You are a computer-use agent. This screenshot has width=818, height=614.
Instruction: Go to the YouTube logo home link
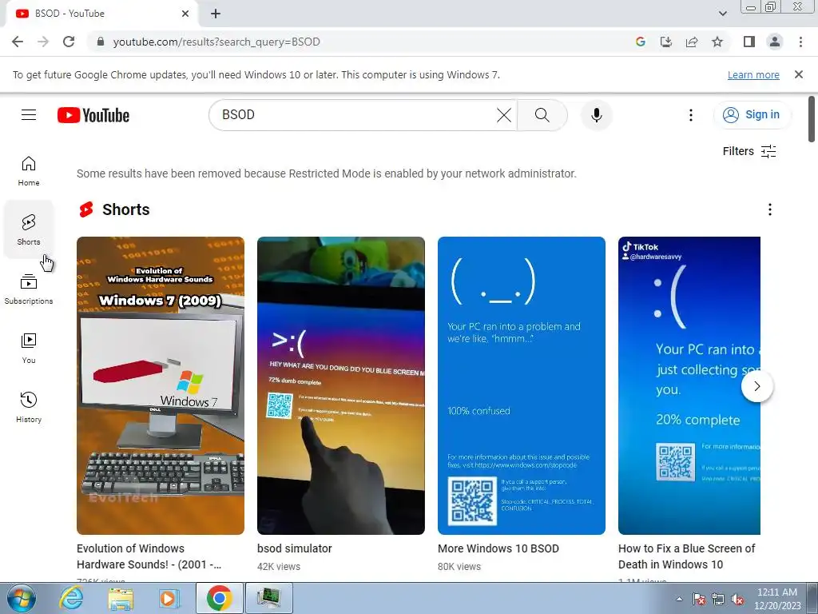point(93,115)
